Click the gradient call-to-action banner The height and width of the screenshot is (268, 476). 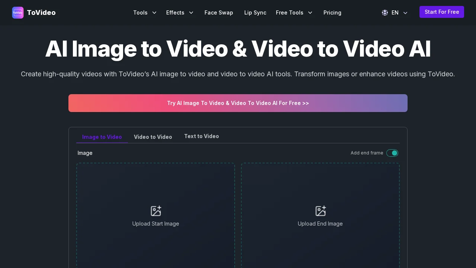coord(238,103)
